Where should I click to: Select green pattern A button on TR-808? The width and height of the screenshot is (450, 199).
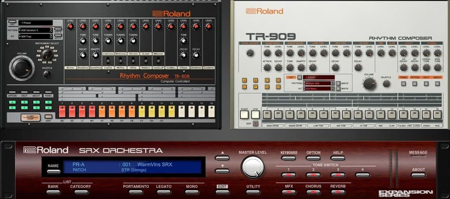[12, 102]
